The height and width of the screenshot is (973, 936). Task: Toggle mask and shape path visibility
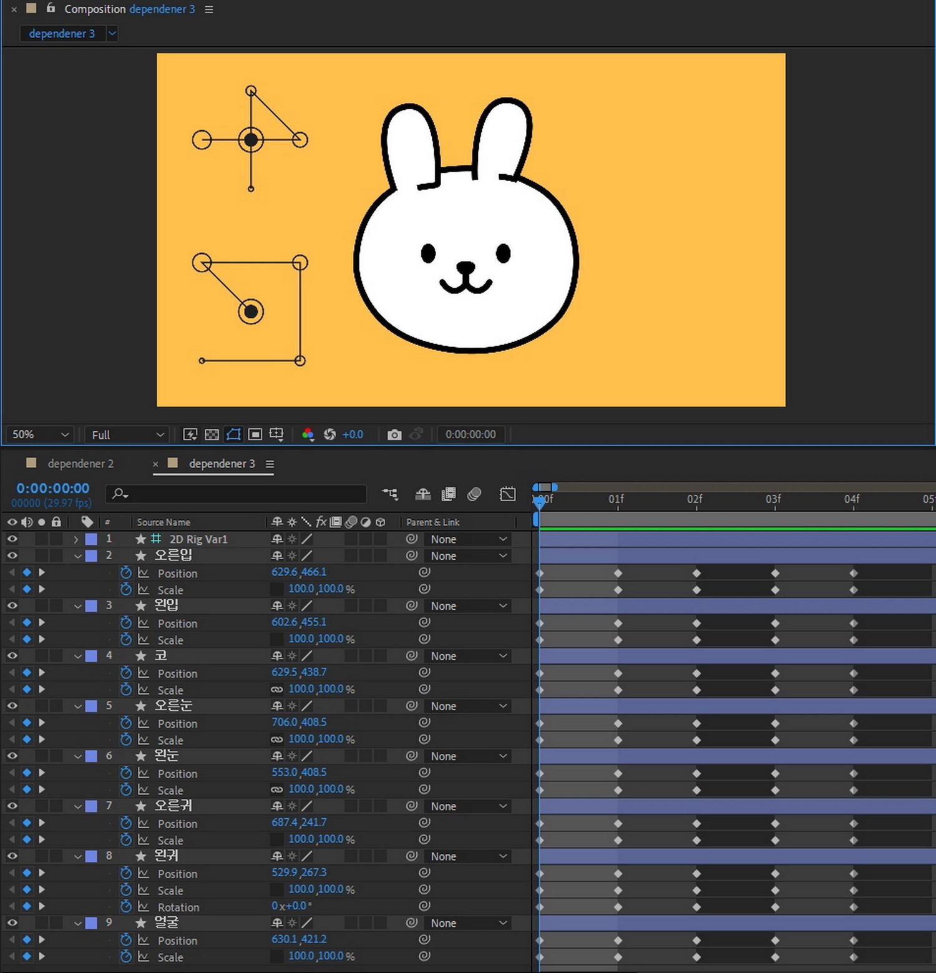233,435
